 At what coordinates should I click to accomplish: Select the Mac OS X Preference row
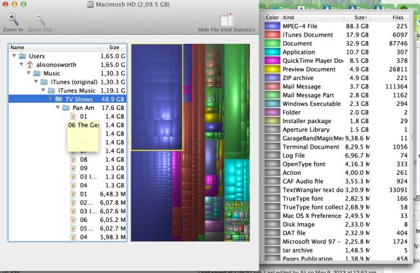(x=337, y=215)
